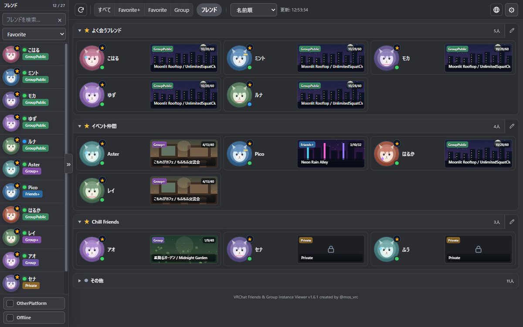Edit the イベント仲間 group with pencil
The height and width of the screenshot is (327, 523).
pos(512,126)
